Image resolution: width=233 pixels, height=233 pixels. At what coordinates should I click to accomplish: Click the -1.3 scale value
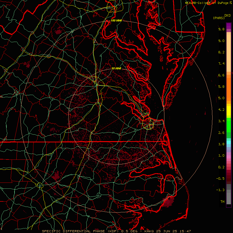pos(220,190)
